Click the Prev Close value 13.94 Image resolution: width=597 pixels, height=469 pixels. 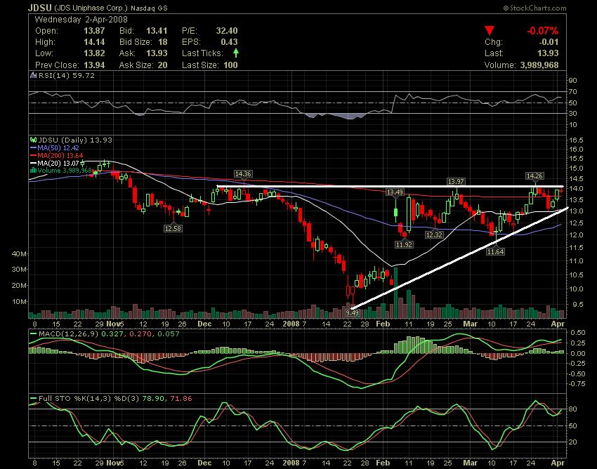(x=94, y=65)
